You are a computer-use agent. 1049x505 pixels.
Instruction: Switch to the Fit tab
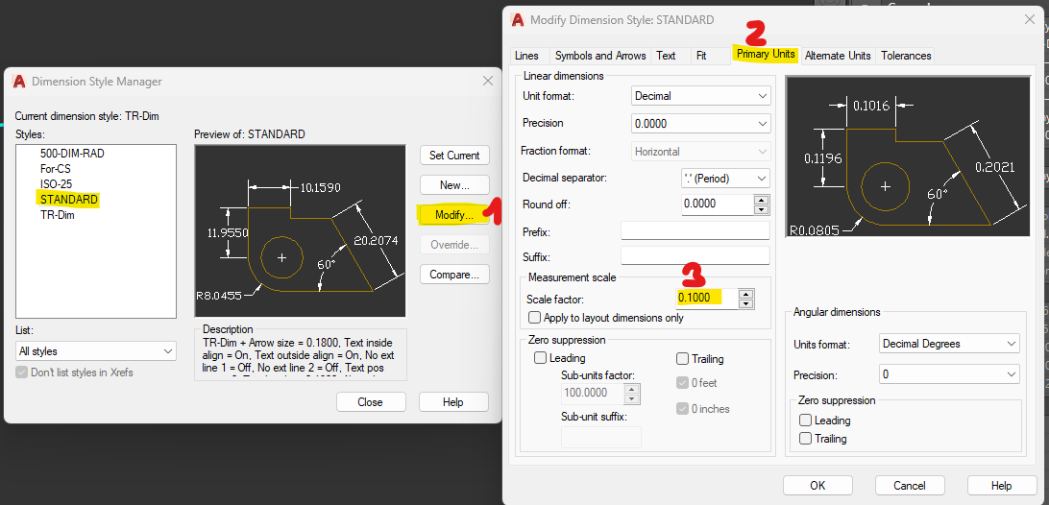701,56
